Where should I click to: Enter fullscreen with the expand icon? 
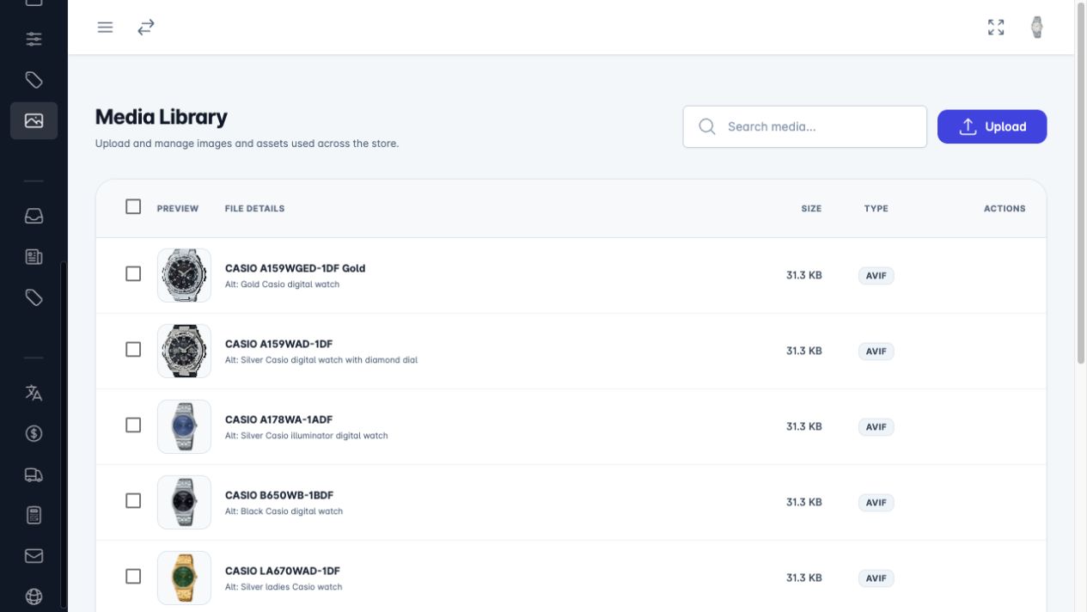click(x=996, y=28)
